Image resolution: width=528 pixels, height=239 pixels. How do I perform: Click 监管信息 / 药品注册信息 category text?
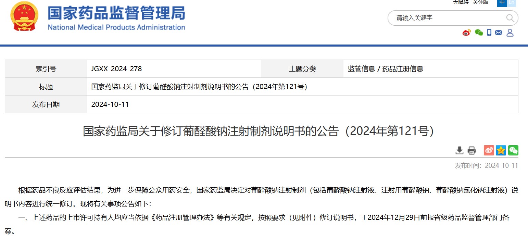(386, 69)
